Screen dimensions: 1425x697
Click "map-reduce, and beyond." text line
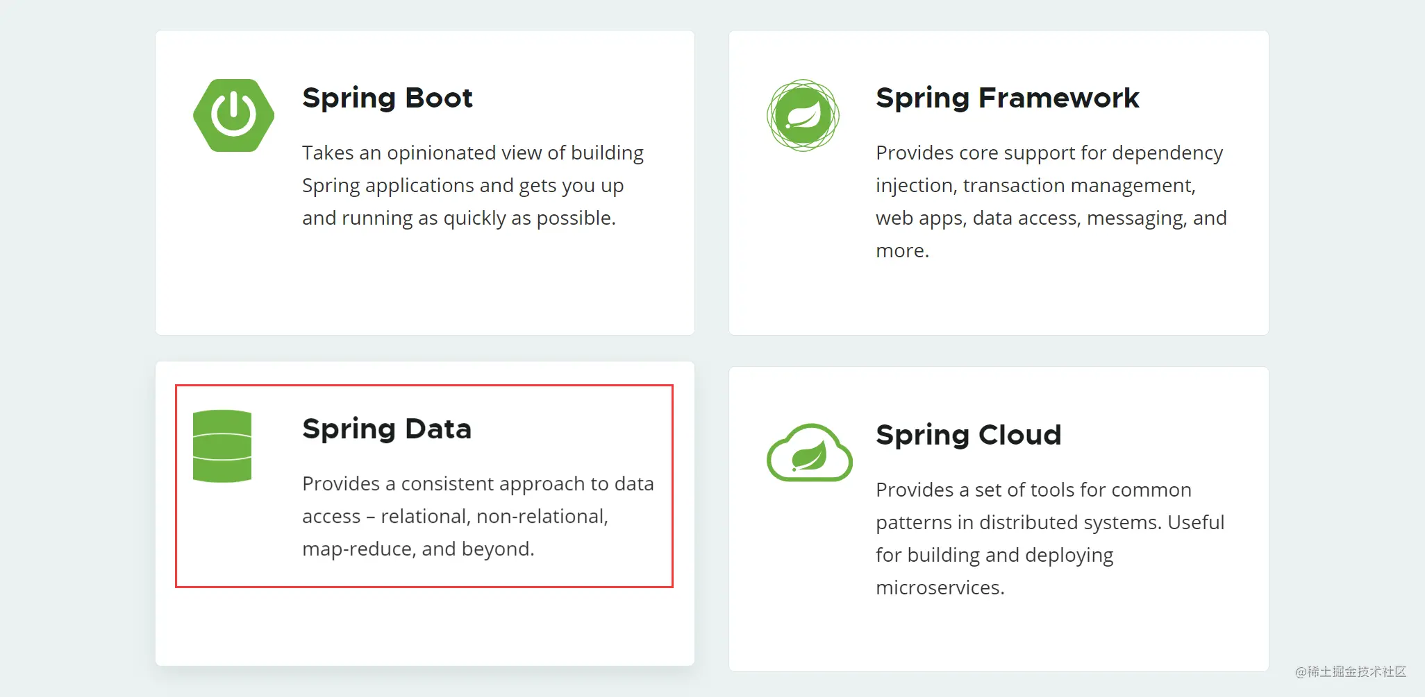tap(418, 549)
